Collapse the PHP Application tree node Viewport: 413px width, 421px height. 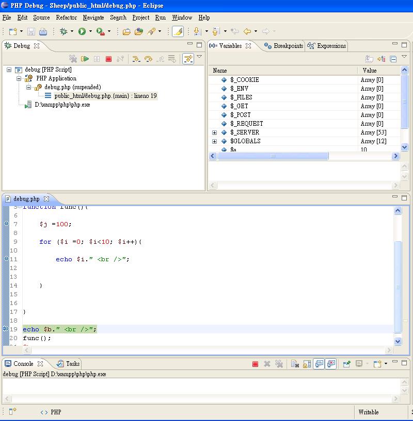coord(19,79)
